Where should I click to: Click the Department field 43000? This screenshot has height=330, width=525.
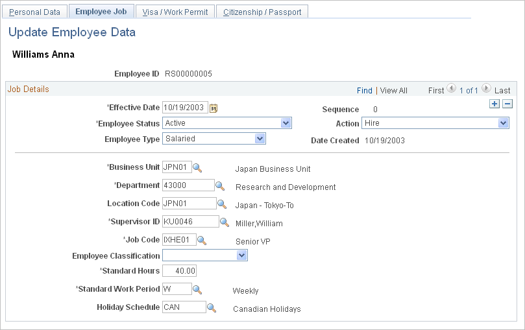click(188, 185)
